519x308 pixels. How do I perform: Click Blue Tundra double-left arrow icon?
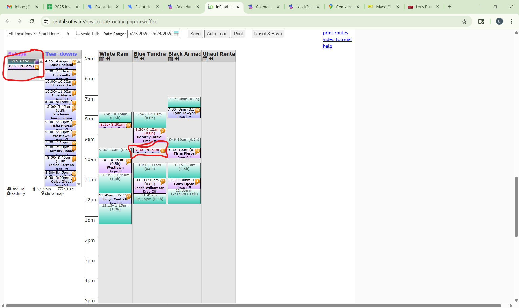[142, 59]
